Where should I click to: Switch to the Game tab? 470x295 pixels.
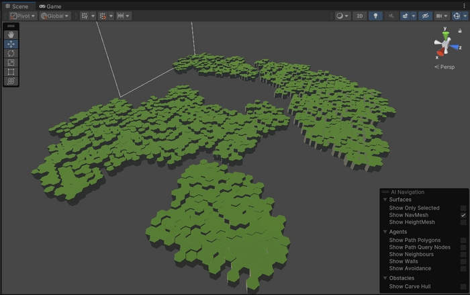[x=50, y=6]
